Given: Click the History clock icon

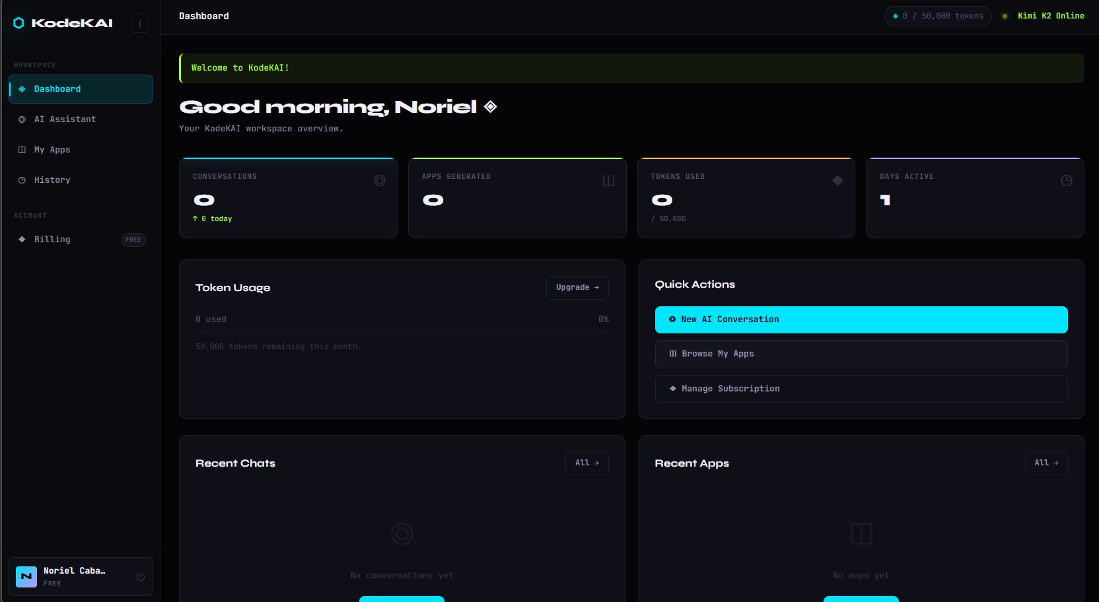Looking at the screenshot, I should coord(22,180).
